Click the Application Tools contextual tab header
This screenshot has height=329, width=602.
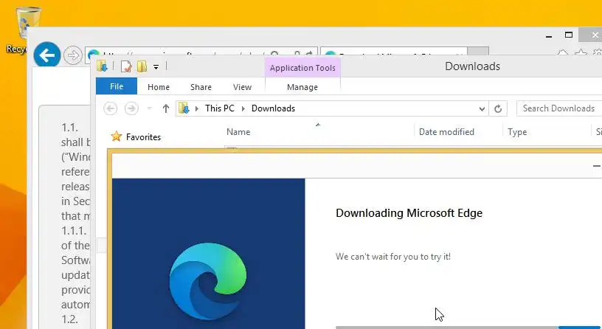coord(302,68)
